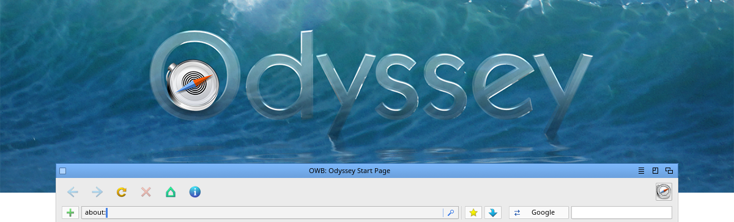Screen dimensions: 734x222
Task: Open the Google search engine selector
Action: (x=538, y=213)
